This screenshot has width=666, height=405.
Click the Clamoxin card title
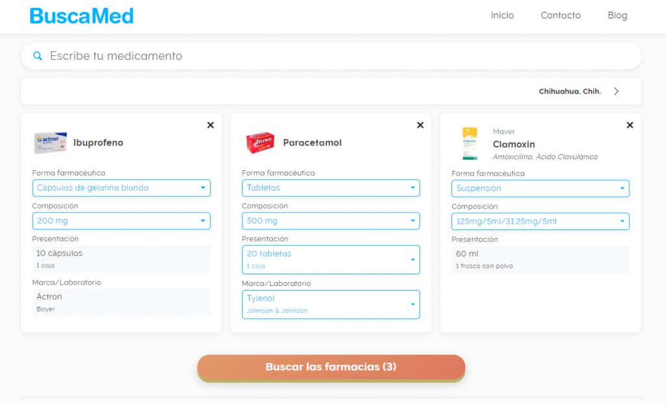(514, 144)
